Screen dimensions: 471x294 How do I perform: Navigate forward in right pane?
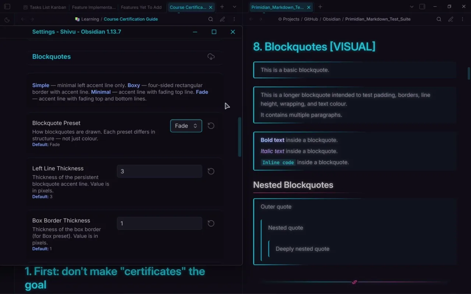click(x=261, y=19)
